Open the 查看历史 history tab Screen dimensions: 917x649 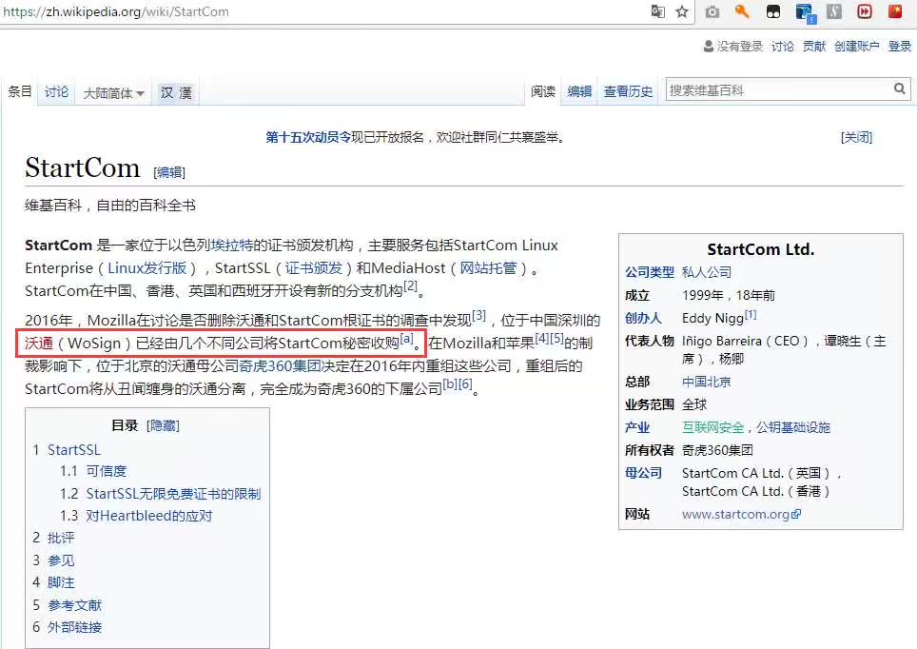[x=628, y=91]
